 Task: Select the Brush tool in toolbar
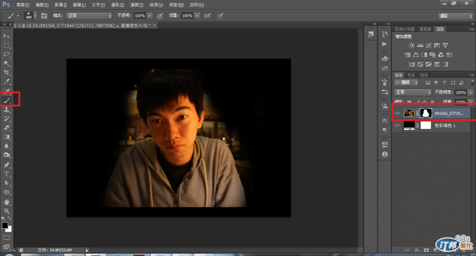7,100
